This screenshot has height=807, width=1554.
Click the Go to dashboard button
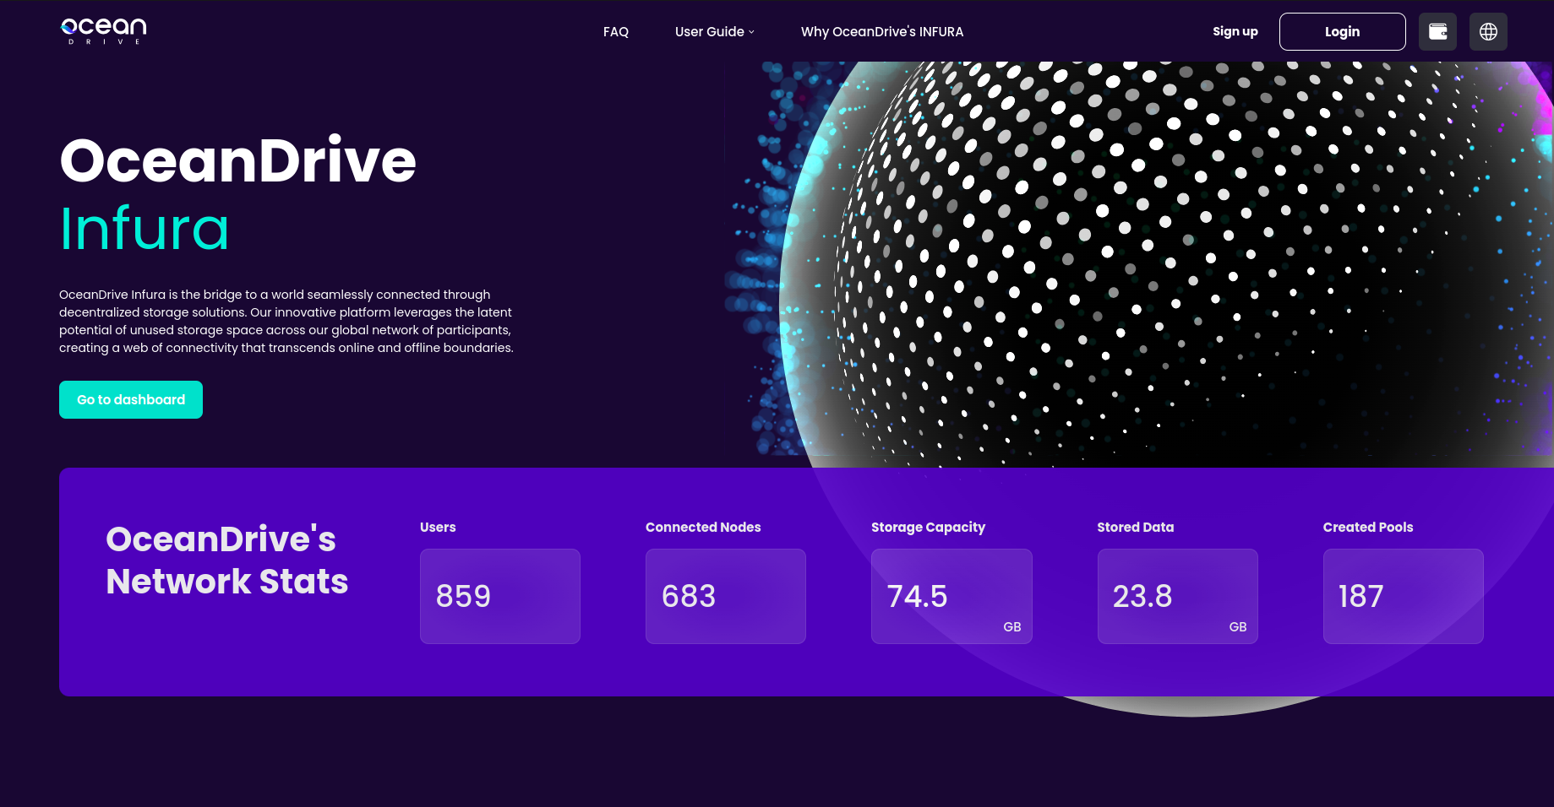(x=131, y=399)
